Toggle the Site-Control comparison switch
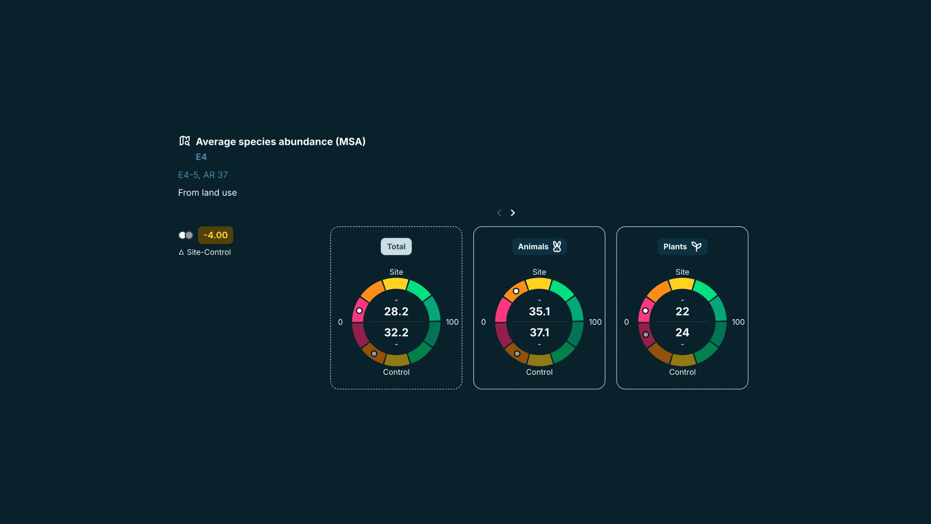This screenshot has height=524, width=931. 186,235
